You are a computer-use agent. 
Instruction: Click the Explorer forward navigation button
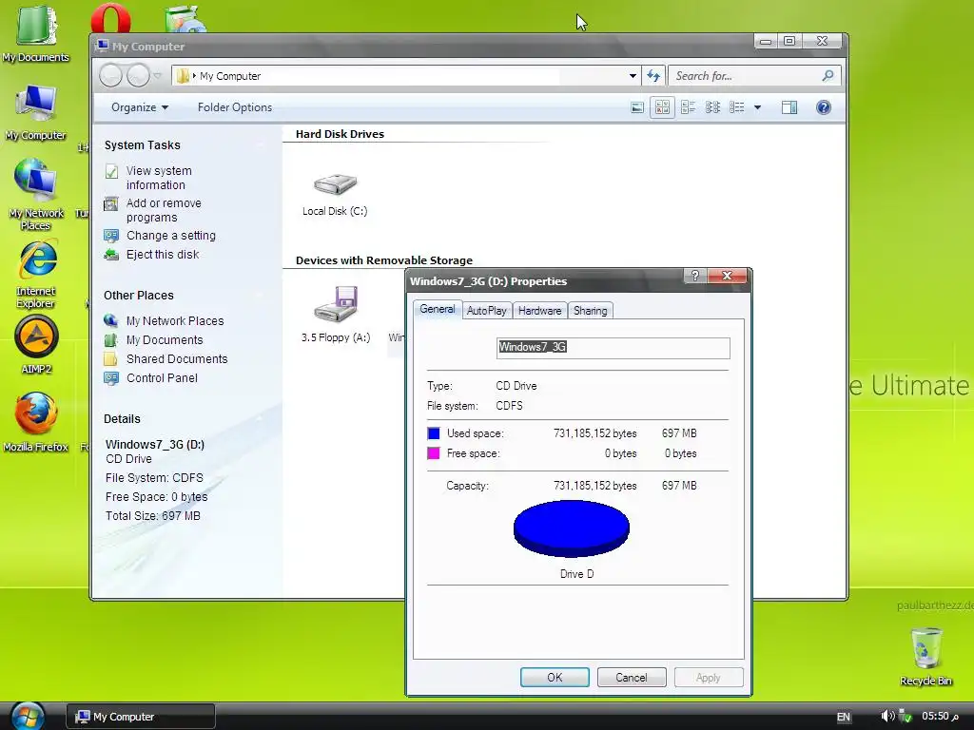(x=138, y=76)
